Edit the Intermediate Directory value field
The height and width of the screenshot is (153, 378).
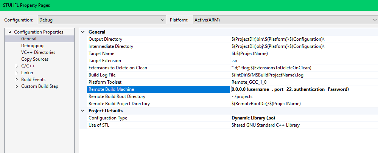[304, 46]
